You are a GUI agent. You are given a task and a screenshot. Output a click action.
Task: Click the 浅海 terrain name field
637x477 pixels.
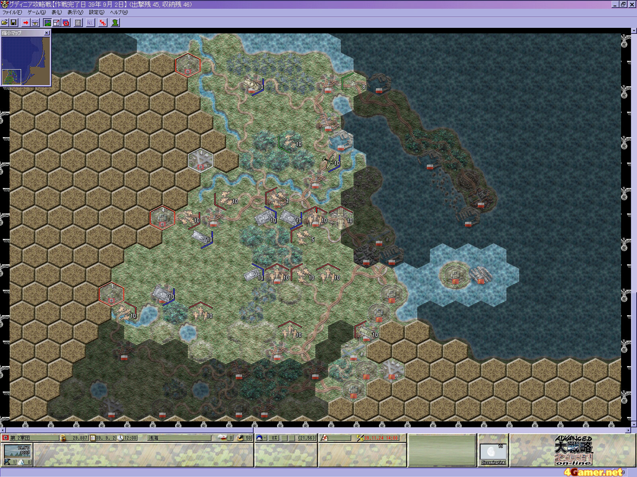pos(179,438)
